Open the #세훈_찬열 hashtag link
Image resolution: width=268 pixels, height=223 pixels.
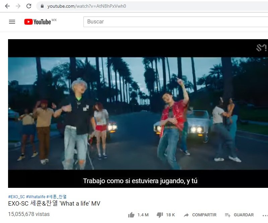tap(56, 197)
